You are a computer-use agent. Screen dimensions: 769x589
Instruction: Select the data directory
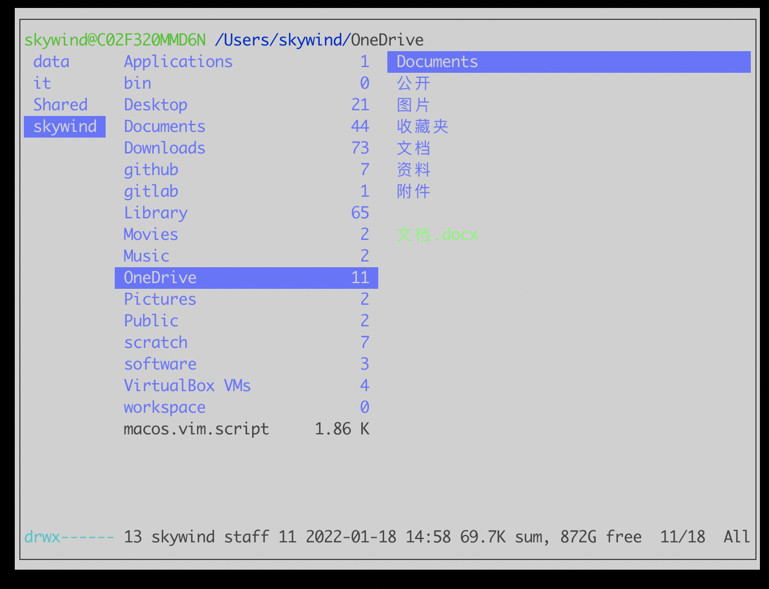[x=51, y=61]
